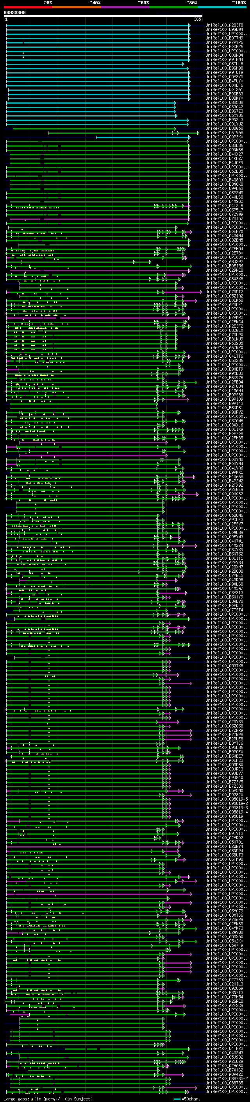Select hit label UniRef100_B4M9G2
The width and height of the screenshot is (250, 1102).
click(x=224, y=201)
